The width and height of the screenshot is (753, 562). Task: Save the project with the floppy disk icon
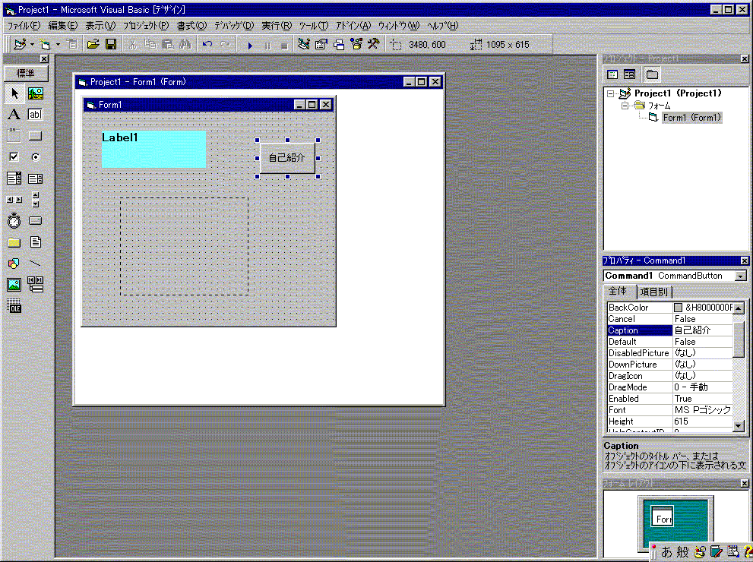point(111,45)
